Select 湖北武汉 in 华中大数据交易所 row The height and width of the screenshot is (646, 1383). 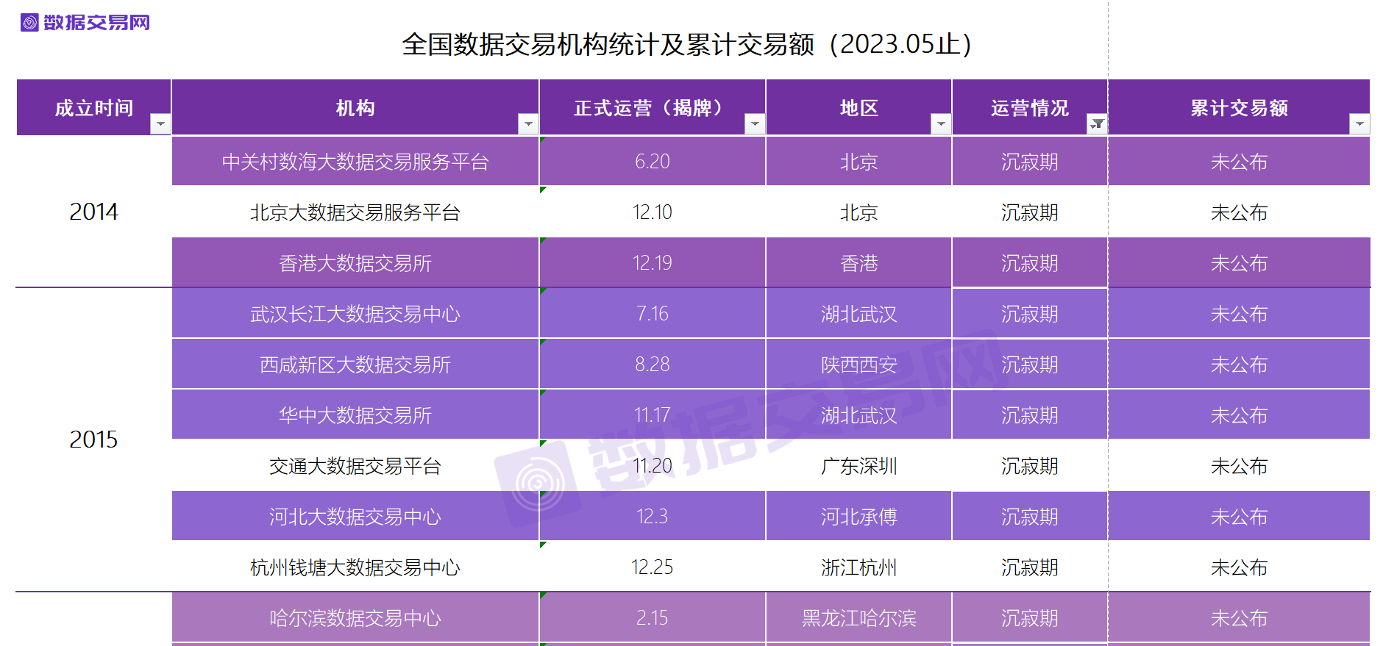(858, 415)
